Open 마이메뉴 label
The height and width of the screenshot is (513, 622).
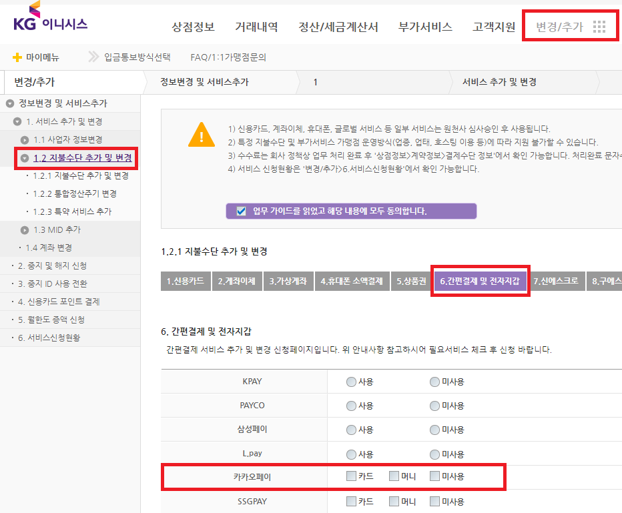tap(43, 57)
